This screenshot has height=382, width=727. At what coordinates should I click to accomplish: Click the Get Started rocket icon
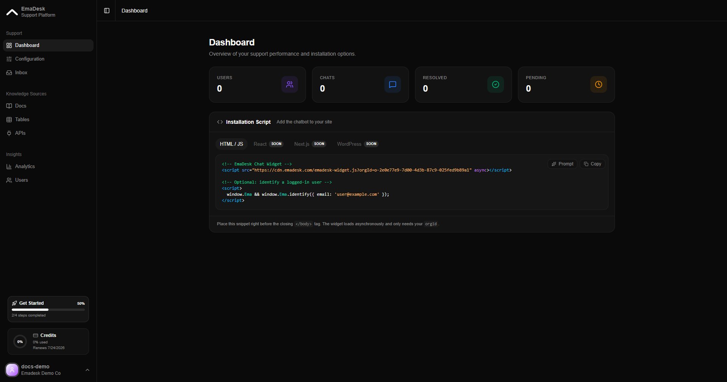click(x=14, y=303)
